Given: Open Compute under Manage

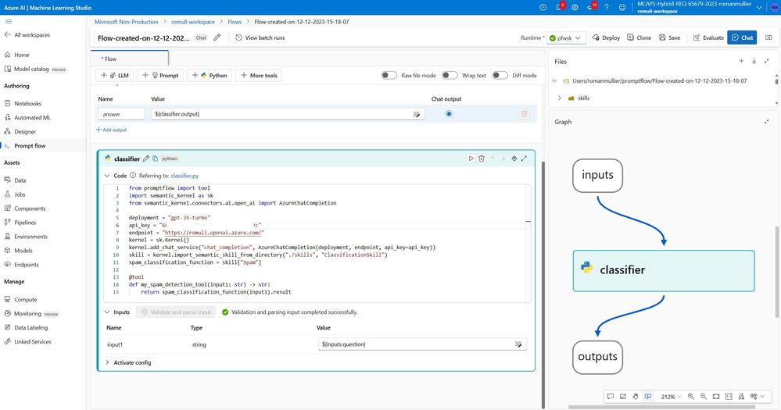Looking at the screenshot, I should (x=25, y=300).
